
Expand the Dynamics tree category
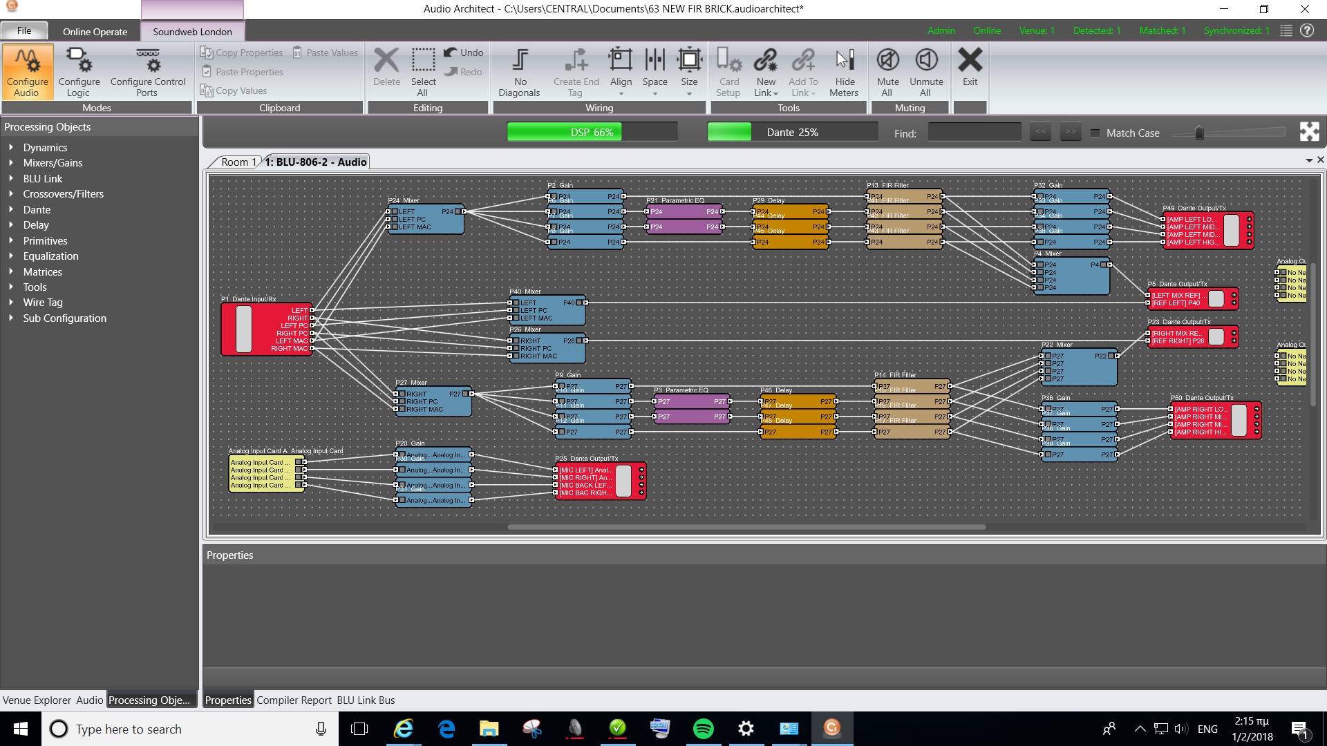(x=11, y=148)
